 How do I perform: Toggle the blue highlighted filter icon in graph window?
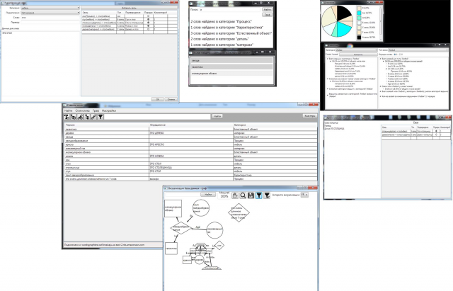[x=259, y=195]
